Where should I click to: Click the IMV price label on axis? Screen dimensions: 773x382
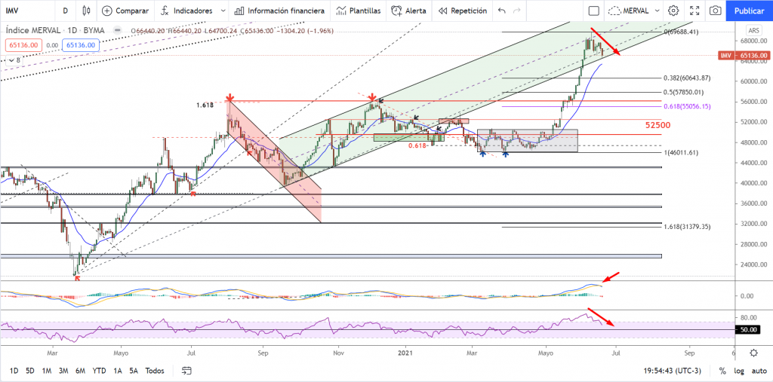coord(725,56)
